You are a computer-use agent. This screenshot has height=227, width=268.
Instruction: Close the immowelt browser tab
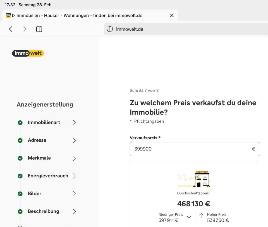point(172,16)
